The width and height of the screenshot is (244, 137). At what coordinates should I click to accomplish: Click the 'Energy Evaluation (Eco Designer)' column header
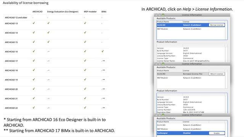tap(63, 12)
